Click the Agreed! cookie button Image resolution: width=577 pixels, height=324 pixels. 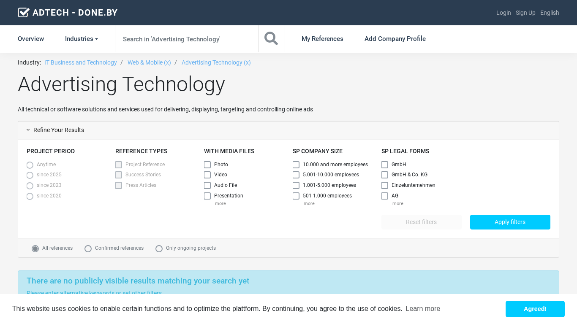[x=535, y=309]
